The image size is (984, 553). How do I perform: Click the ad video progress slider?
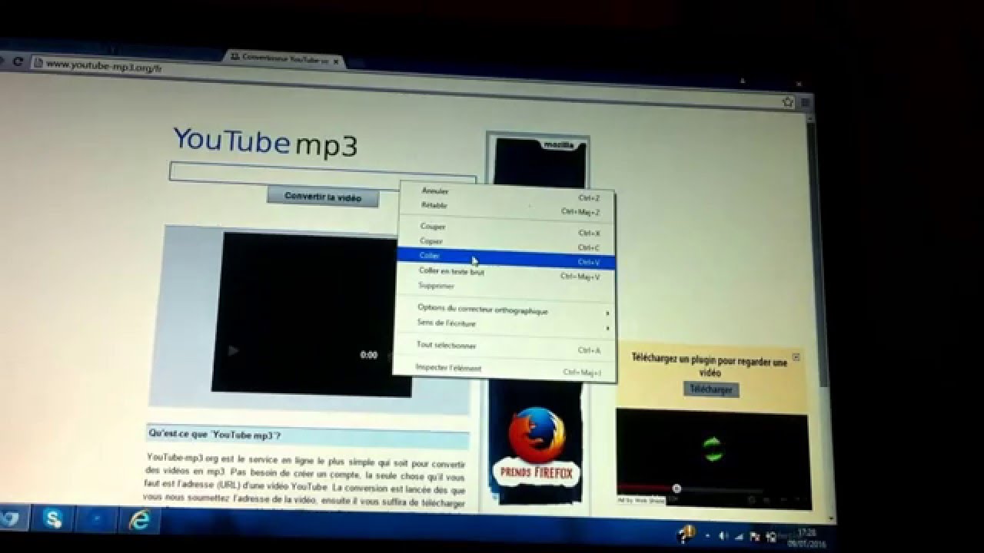(676, 488)
